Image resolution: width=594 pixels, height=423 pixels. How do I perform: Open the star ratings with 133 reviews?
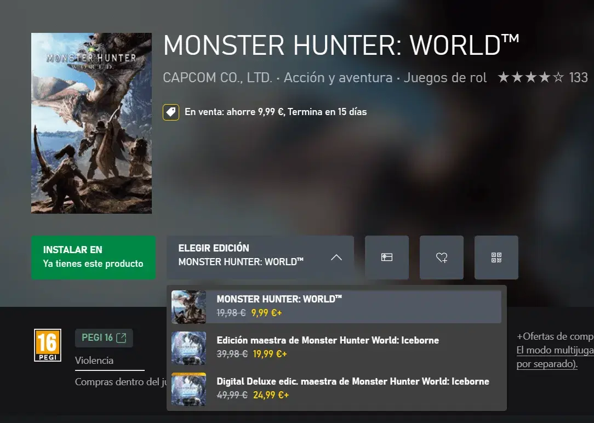(542, 78)
